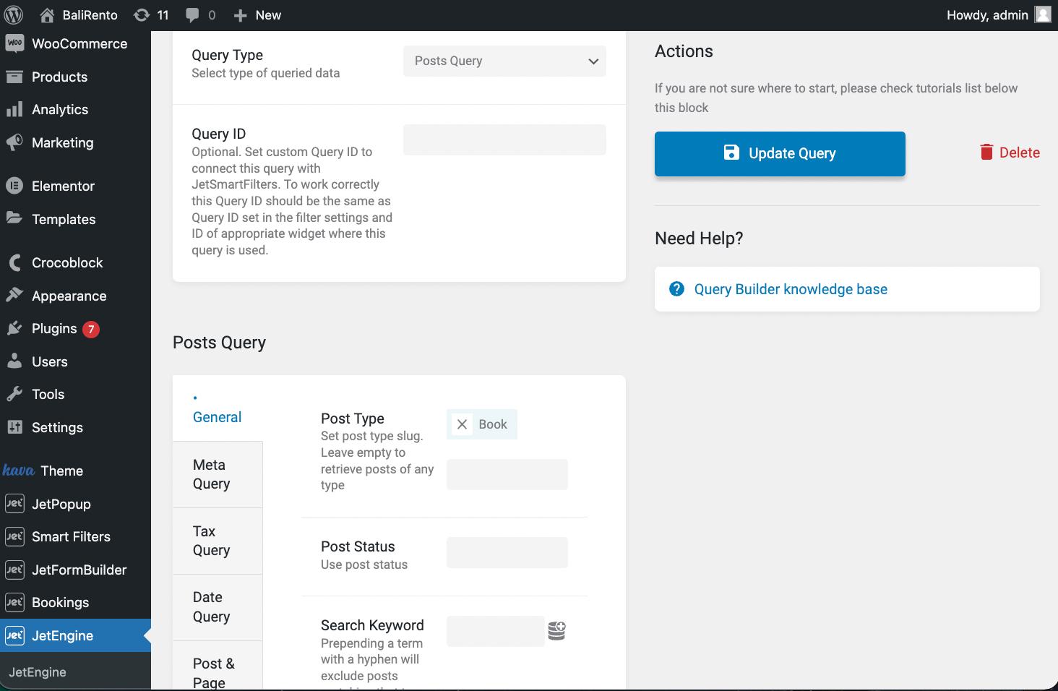1058x691 pixels.
Task: Focus the Query ID input field
Action: click(504, 140)
